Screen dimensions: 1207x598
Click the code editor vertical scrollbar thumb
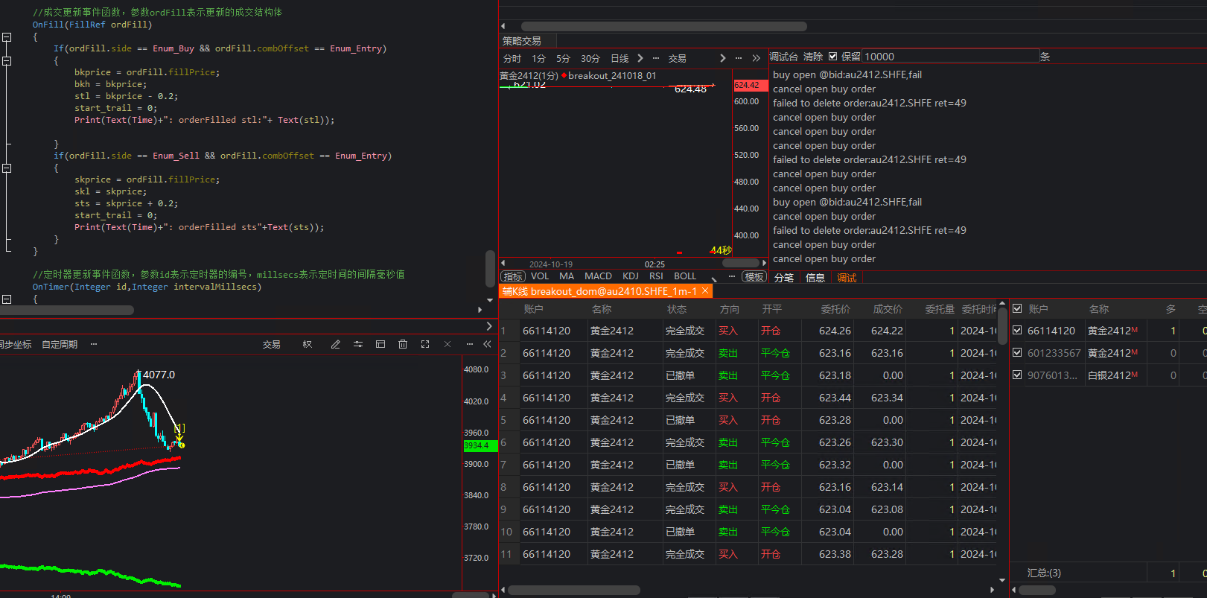[x=490, y=268]
